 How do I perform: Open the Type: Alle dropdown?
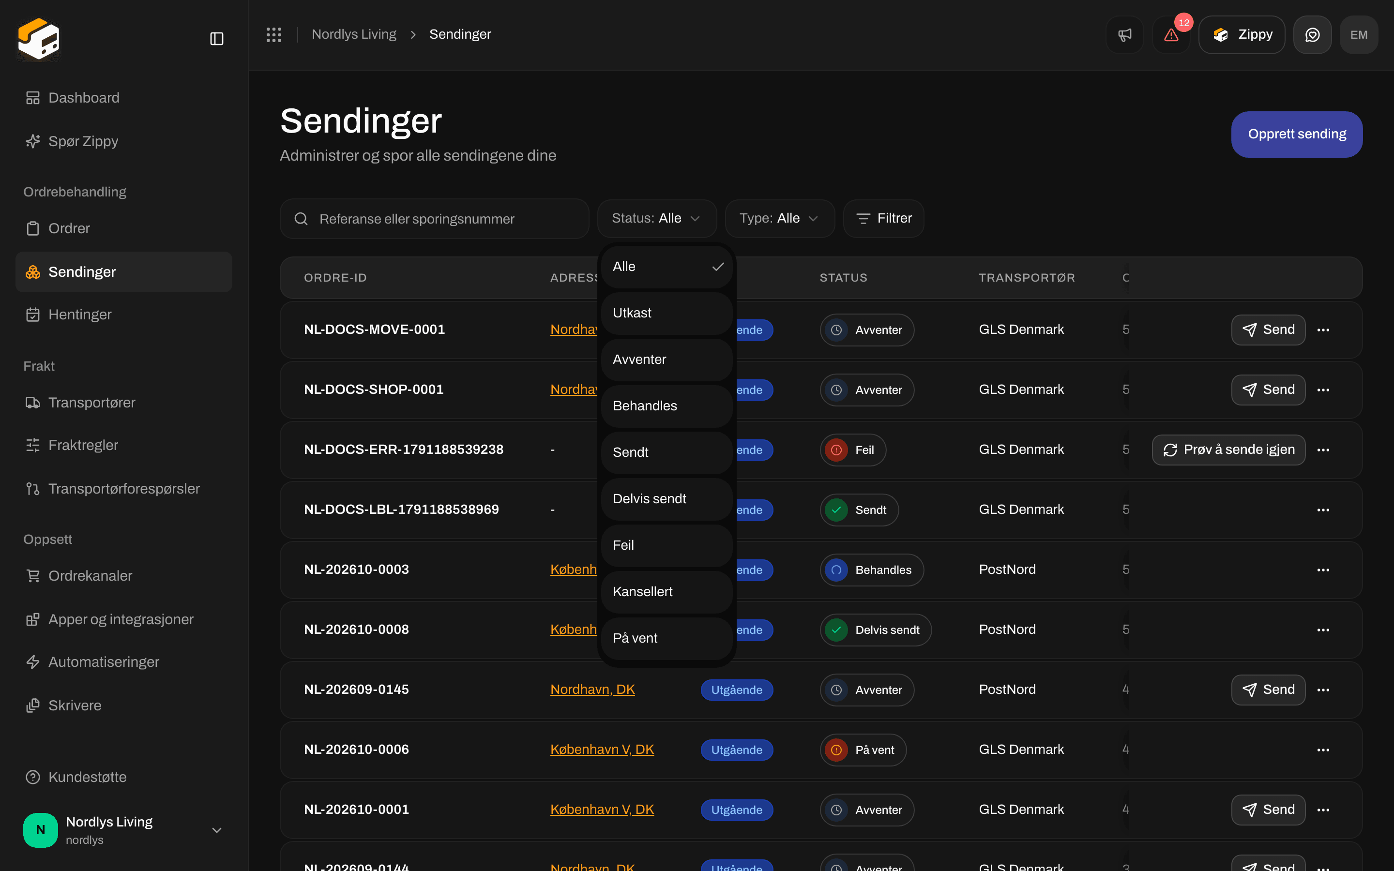click(x=779, y=218)
